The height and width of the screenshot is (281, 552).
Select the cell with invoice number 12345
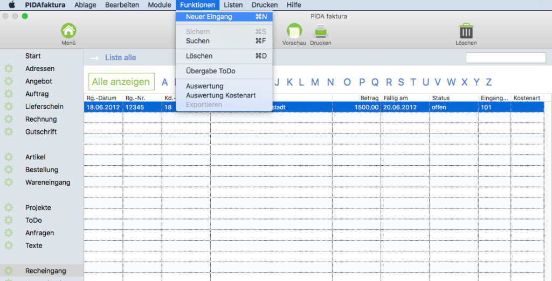click(x=142, y=107)
